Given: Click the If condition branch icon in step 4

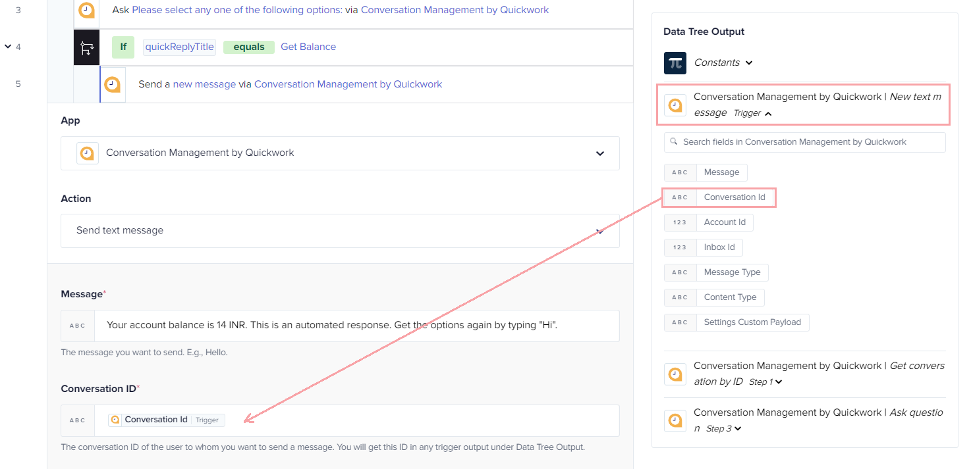Looking at the screenshot, I should 86,47.
